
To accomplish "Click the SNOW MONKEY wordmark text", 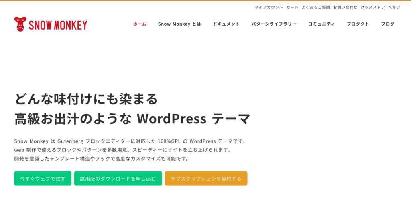I will click(x=58, y=25).
